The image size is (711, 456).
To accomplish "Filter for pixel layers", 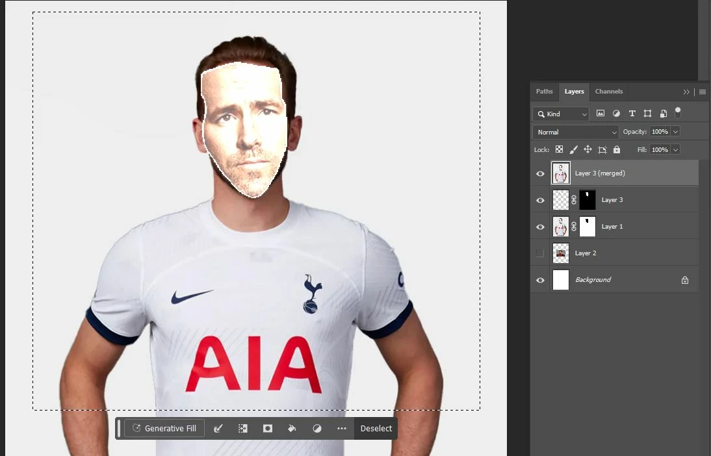I will [601, 113].
